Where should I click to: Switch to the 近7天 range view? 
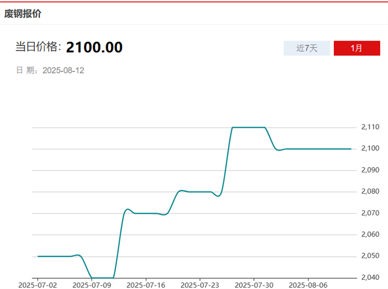307,49
